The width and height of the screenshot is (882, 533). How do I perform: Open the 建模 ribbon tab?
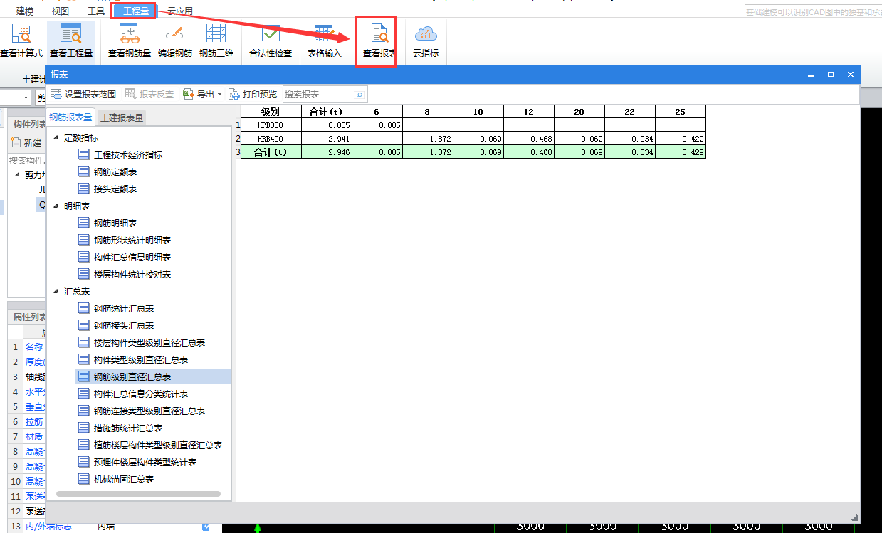click(25, 11)
